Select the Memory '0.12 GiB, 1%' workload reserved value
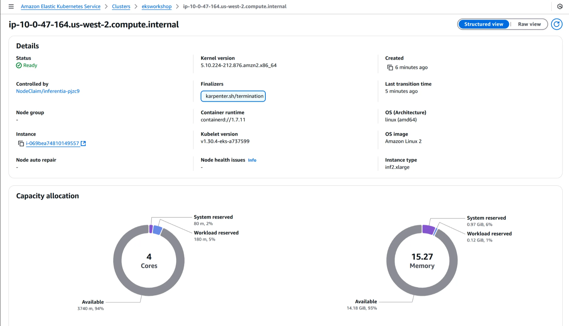 [x=480, y=240]
